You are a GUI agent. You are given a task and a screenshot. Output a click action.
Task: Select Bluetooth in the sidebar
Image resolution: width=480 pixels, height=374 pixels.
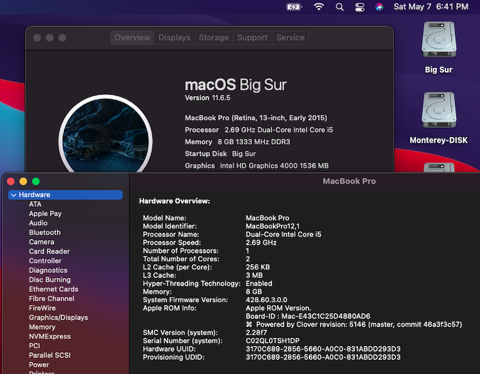pyautogui.click(x=45, y=232)
